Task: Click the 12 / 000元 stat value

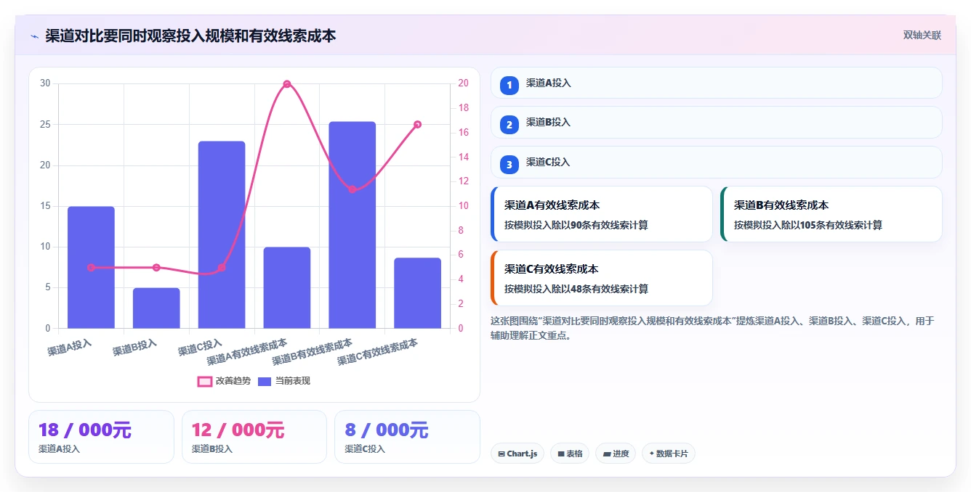Action: tap(238, 430)
